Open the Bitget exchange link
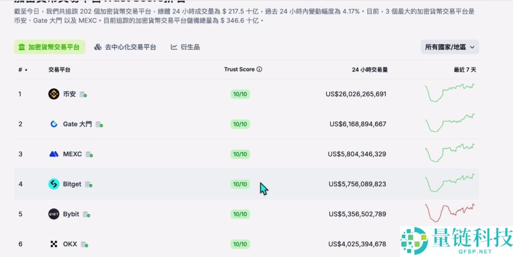 click(x=72, y=184)
